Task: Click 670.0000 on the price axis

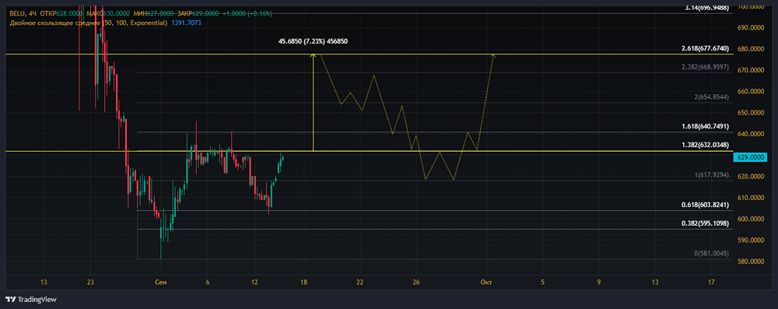Action: pos(751,70)
